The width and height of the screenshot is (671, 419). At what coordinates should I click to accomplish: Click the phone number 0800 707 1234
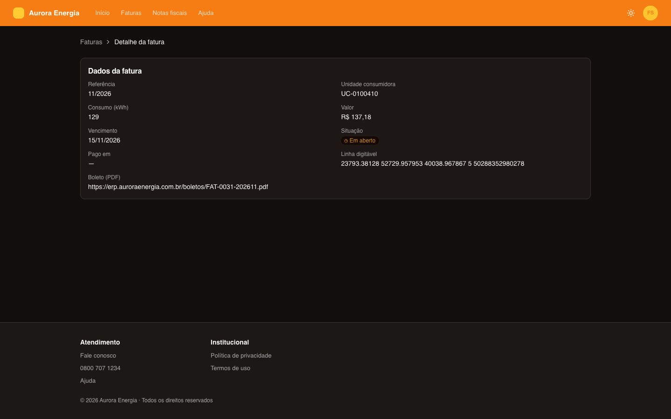(100, 368)
